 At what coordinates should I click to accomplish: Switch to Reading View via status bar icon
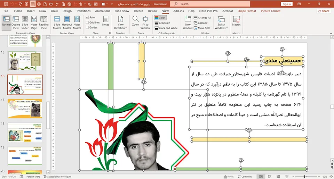tap(278, 177)
